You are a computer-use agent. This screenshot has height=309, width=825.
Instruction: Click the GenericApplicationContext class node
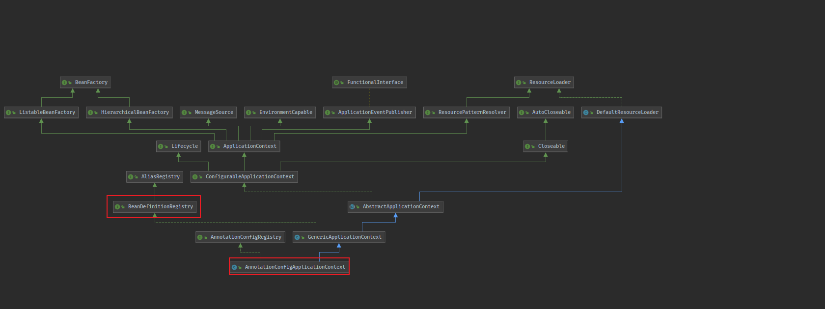pos(339,237)
